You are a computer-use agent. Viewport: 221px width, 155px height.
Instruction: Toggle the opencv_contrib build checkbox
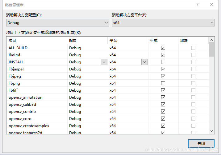tap(163, 111)
